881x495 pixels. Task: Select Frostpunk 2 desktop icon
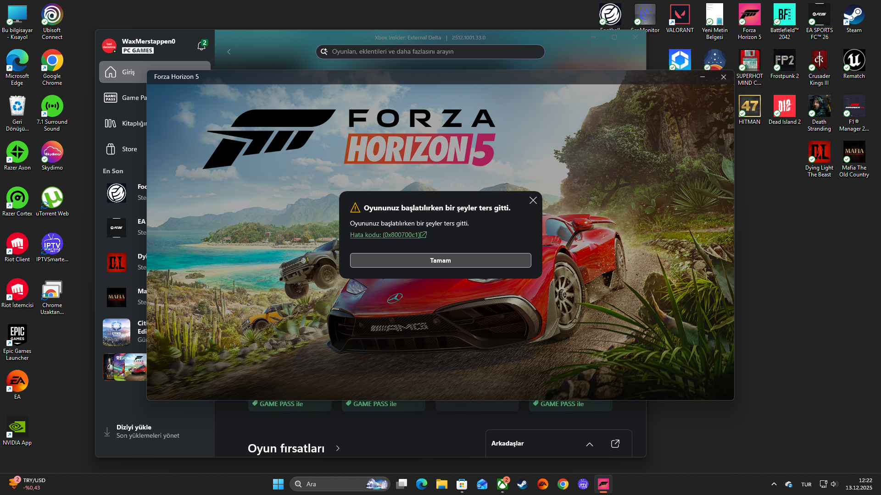[x=784, y=64]
